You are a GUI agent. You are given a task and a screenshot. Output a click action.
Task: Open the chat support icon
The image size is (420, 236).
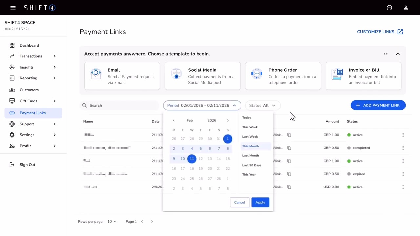(389, 8)
